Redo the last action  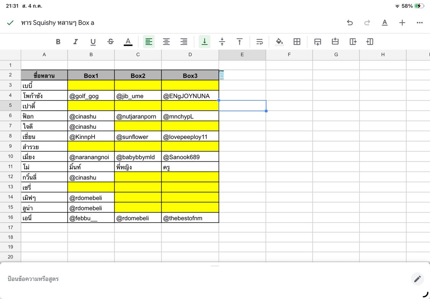367,23
